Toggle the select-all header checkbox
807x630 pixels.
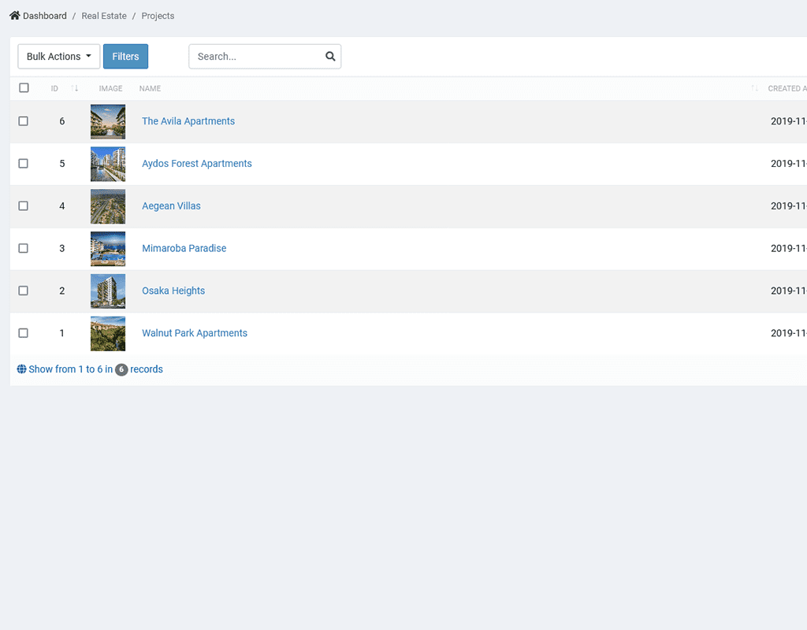(24, 88)
